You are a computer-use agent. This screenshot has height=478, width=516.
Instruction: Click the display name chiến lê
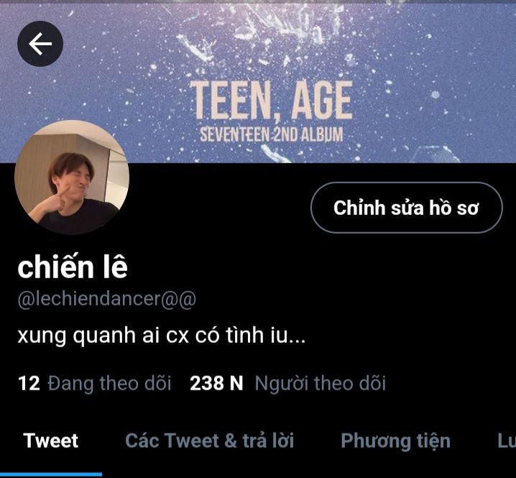pyautogui.click(x=73, y=267)
